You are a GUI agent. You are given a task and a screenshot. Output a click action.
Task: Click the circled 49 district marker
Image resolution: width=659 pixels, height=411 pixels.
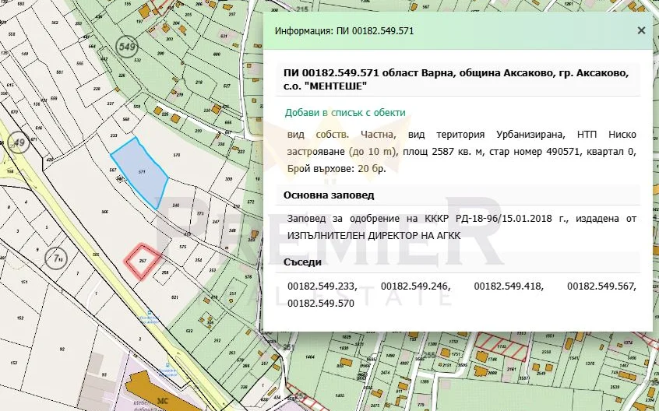[x=19, y=141]
